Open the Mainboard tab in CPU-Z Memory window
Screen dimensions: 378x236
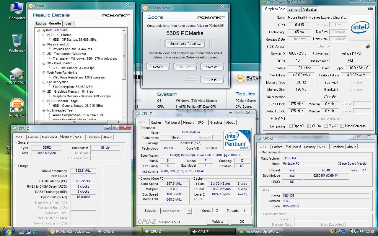pos(49,137)
